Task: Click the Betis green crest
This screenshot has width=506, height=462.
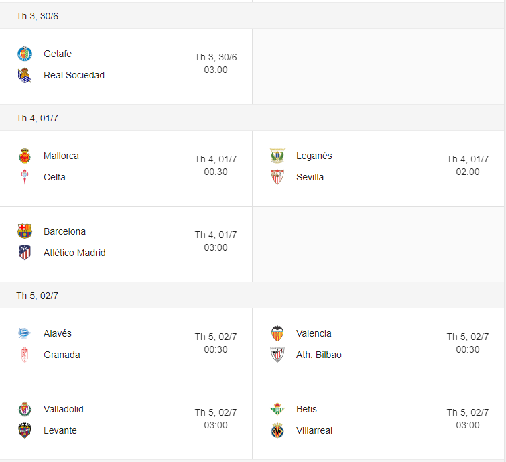Action: pyautogui.click(x=277, y=409)
